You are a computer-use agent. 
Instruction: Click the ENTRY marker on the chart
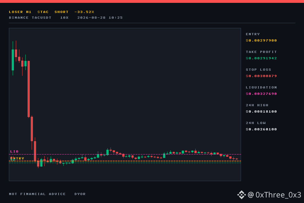pos(17,159)
